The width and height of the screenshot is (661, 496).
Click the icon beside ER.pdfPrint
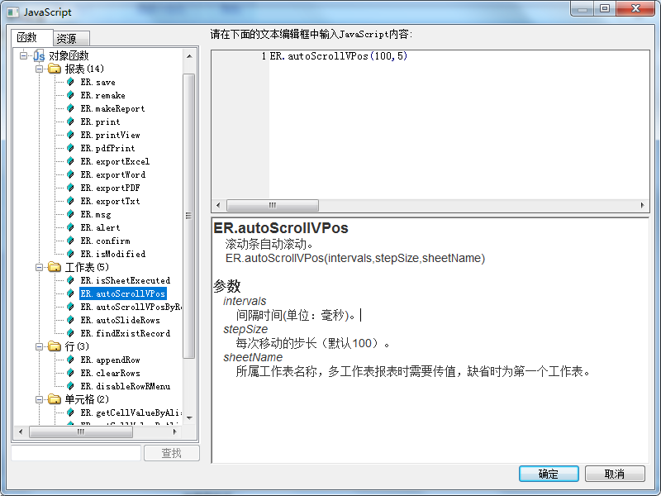point(70,148)
